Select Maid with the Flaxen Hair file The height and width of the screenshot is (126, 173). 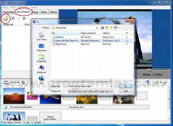point(92,41)
